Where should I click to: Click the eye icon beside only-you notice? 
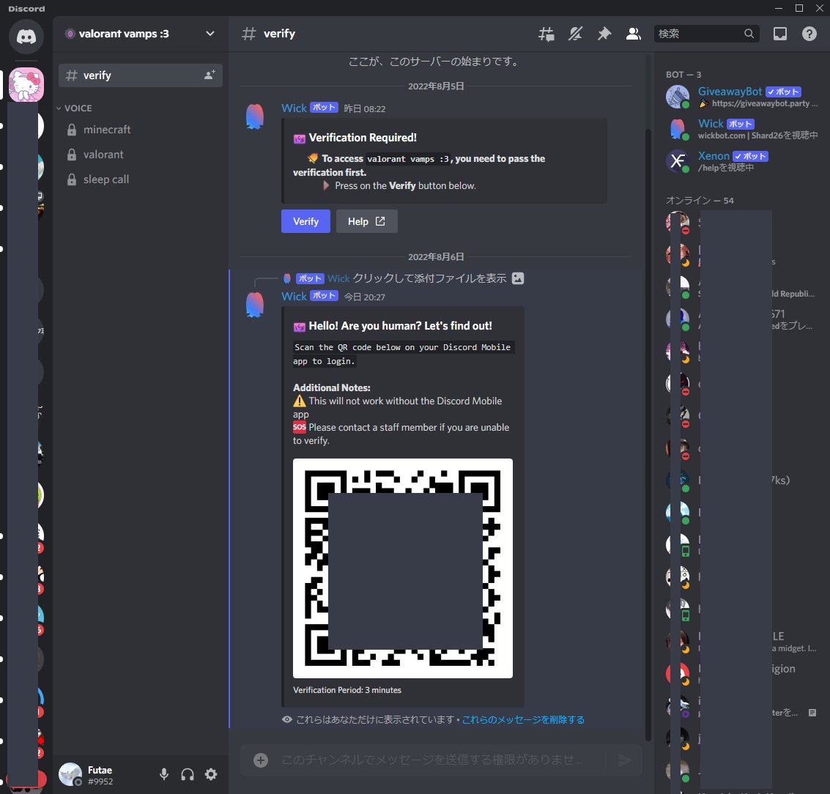(x=287, y=720)
